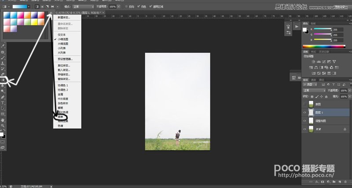Add a Brightness/Contrast adjustment
Viewport: 352px width, 188px height.
(313, 61)
